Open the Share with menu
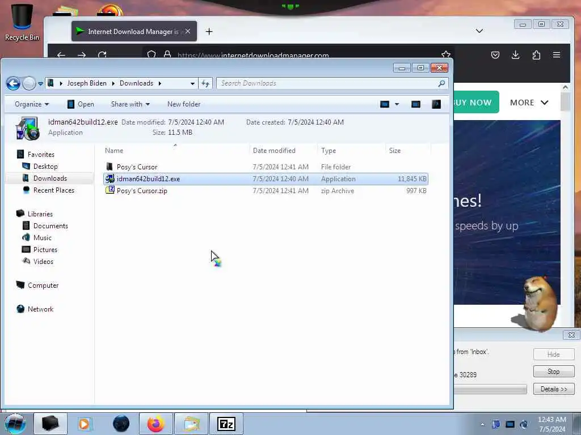The image size is (581, 435). (x=130, y=104)
